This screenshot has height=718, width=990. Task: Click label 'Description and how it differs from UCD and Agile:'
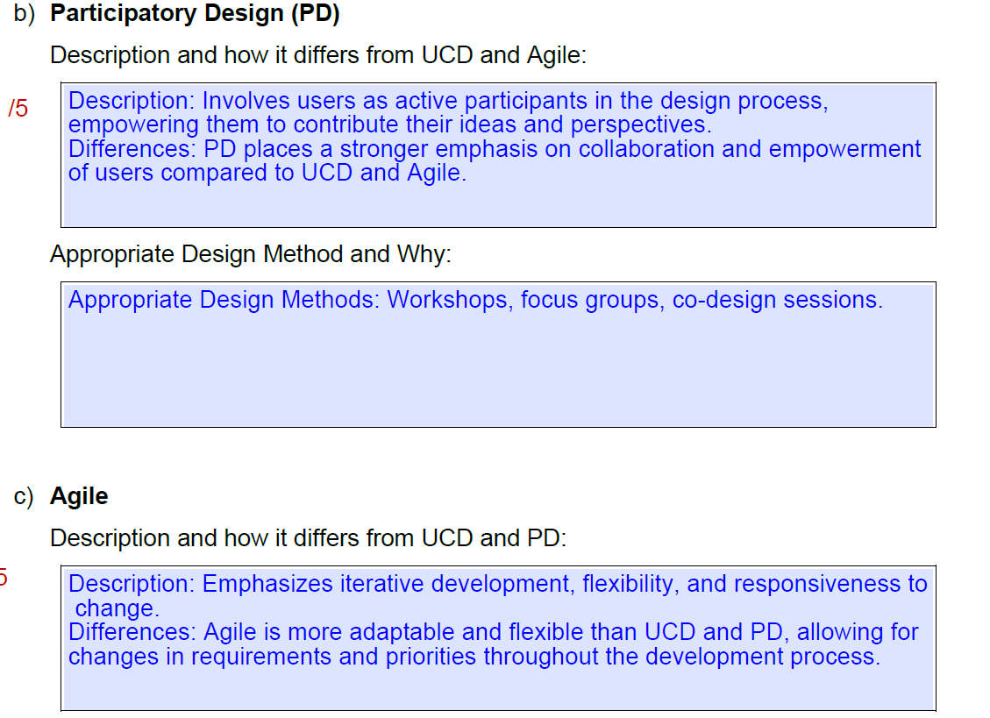318,55
